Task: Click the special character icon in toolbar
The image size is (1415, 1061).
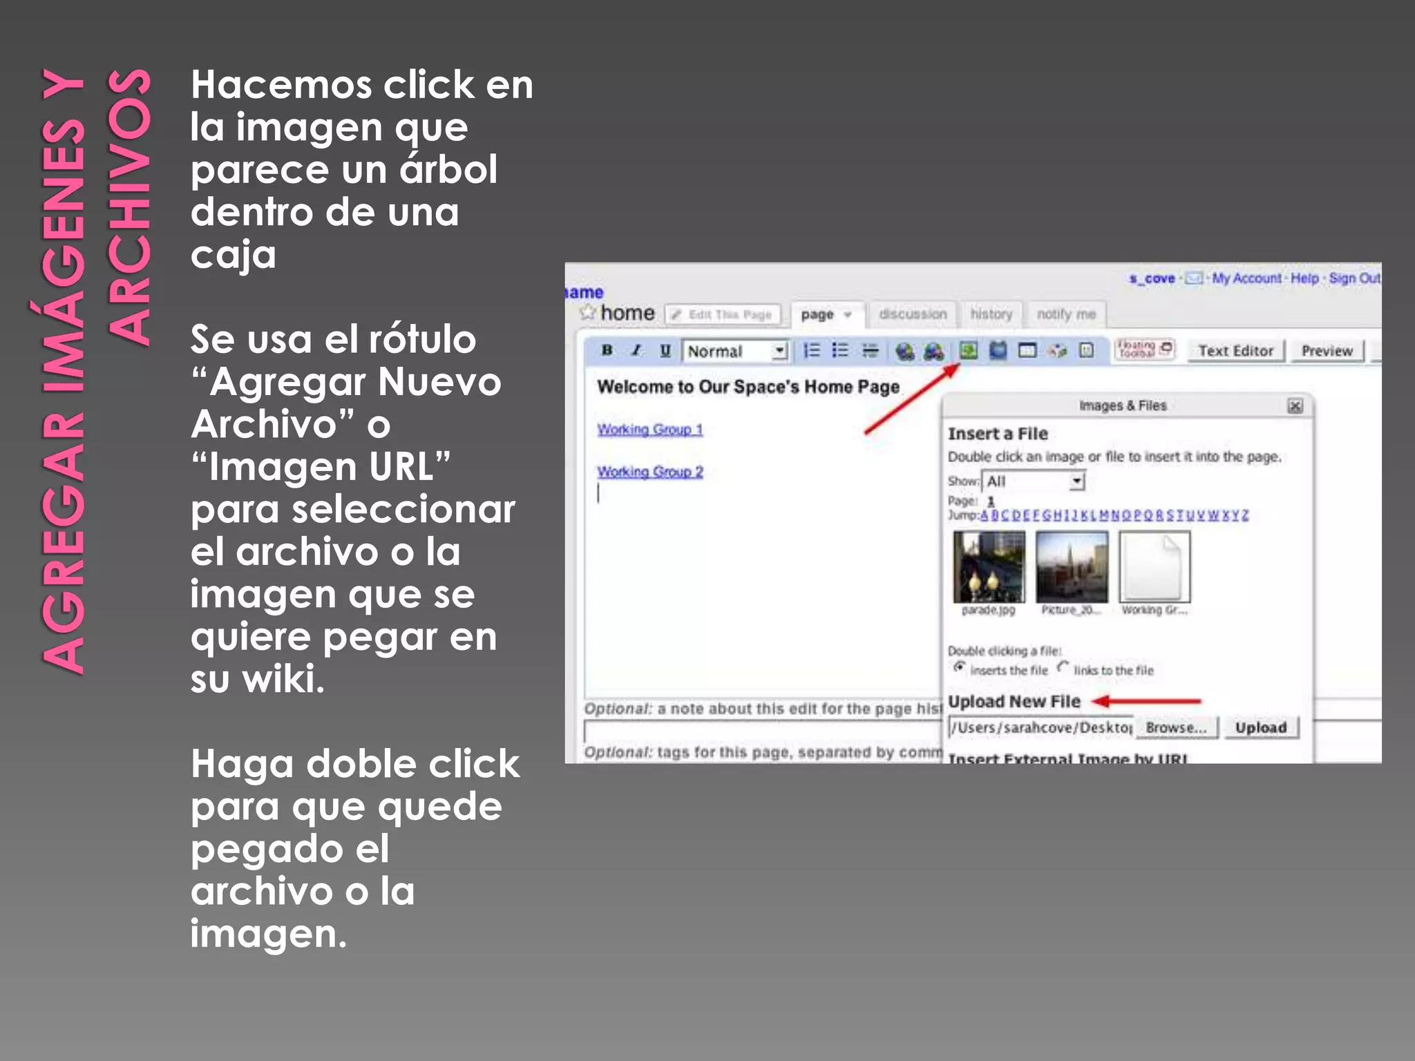Action: [1057, 350]
